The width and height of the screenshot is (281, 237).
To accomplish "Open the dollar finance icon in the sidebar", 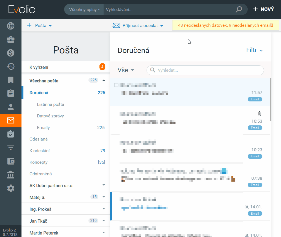I will tap(11, 53).
